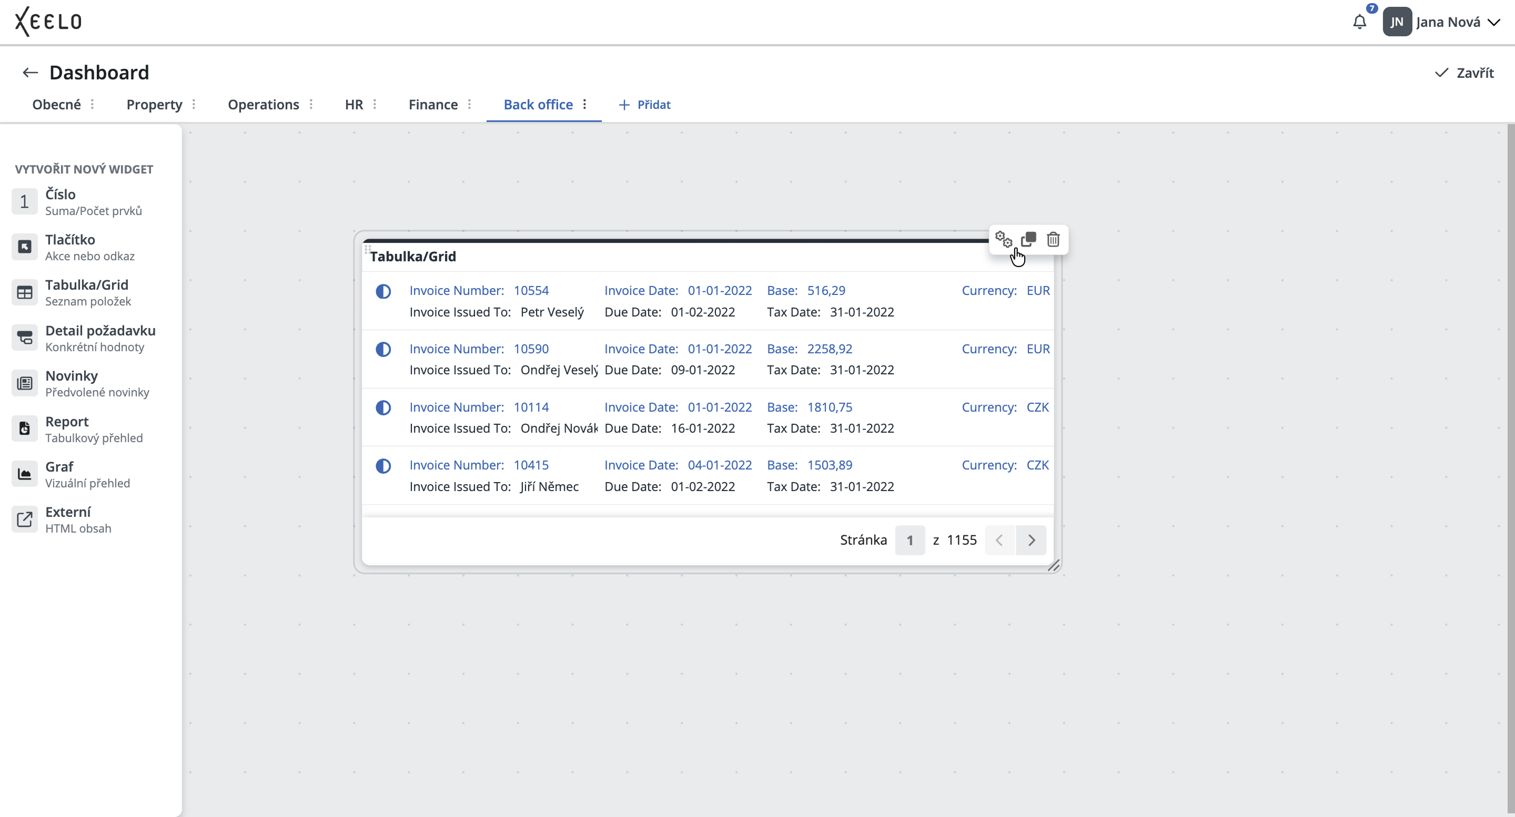Select the Report widget icon
The image size is (1515, 817).
click(24, 428)
